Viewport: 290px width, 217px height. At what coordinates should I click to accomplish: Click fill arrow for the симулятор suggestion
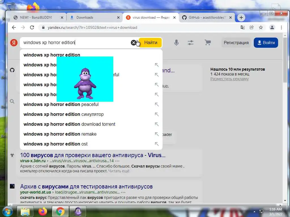point(157,114)
